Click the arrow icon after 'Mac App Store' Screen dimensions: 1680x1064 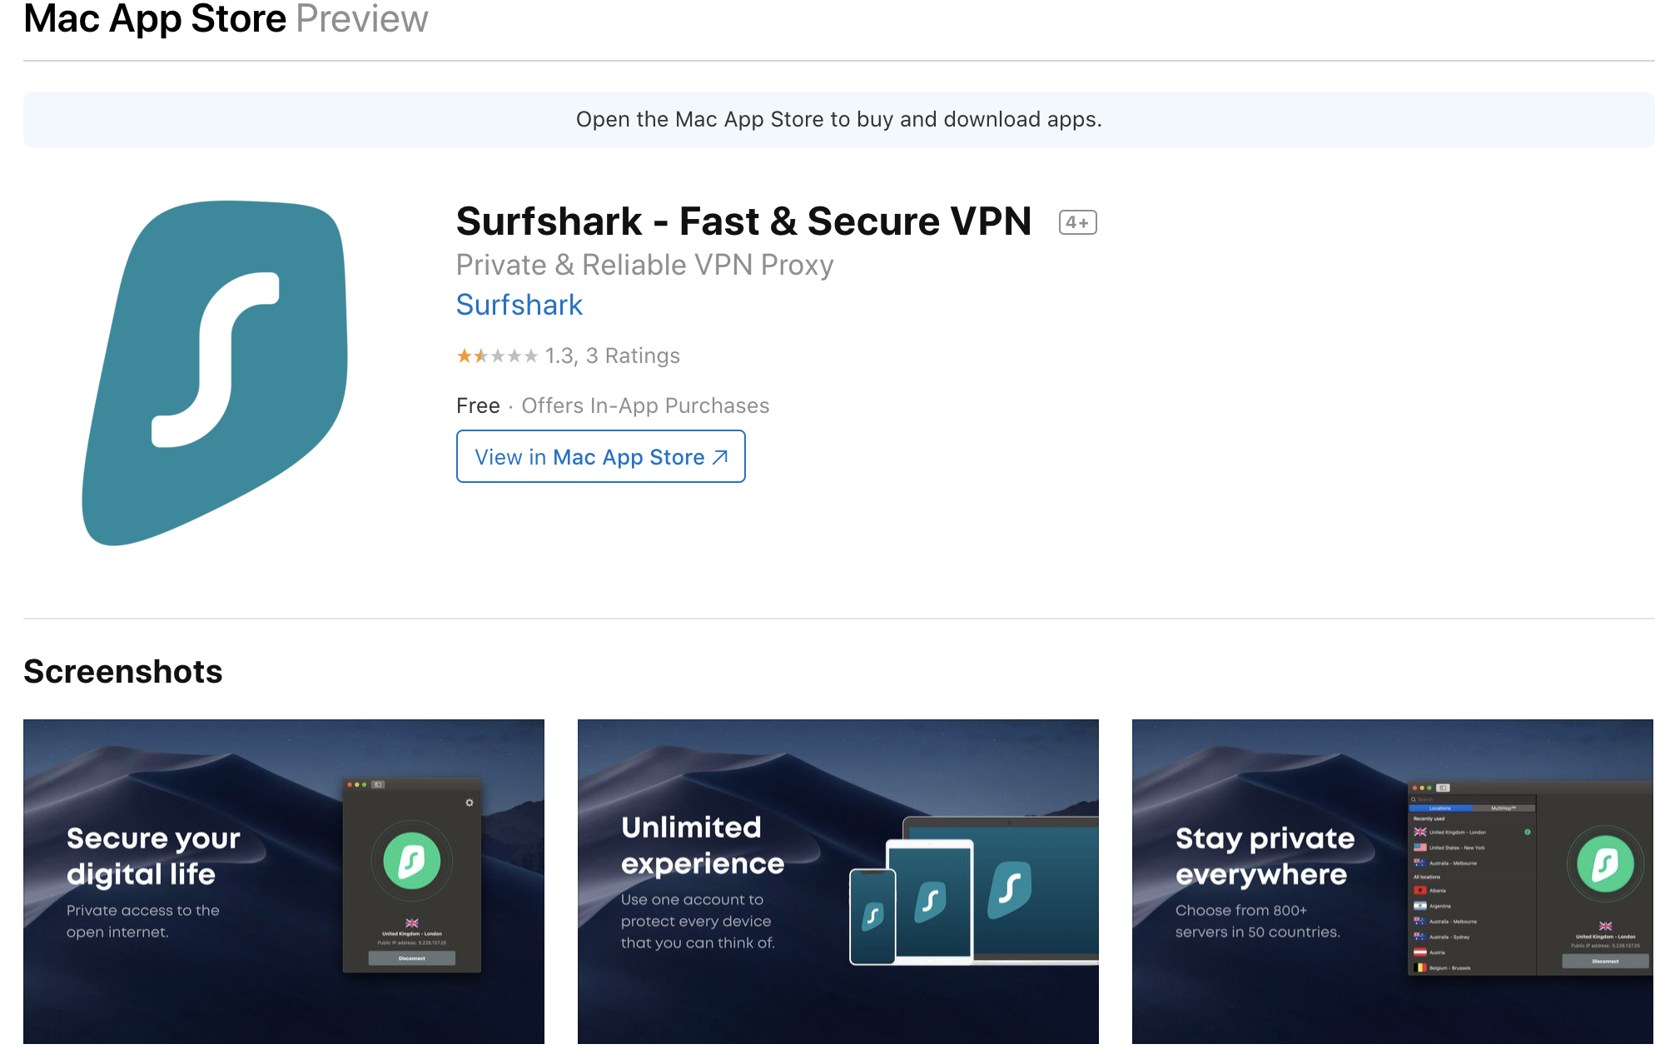coord(720,457)
